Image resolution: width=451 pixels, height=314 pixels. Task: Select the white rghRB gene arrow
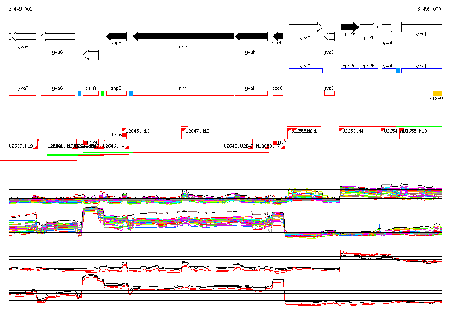coord(369,27)
